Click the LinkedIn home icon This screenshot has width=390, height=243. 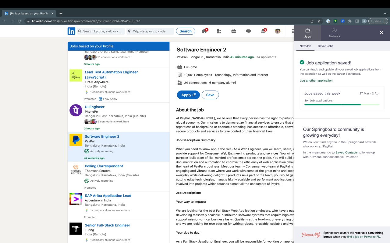204,31
